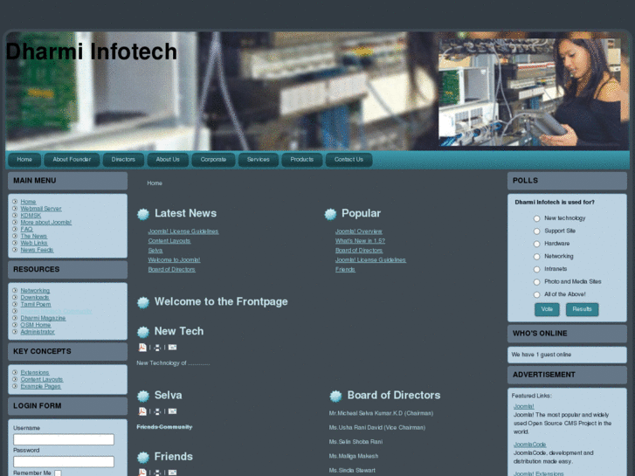Select the Networking poll option

pos(536,257)
